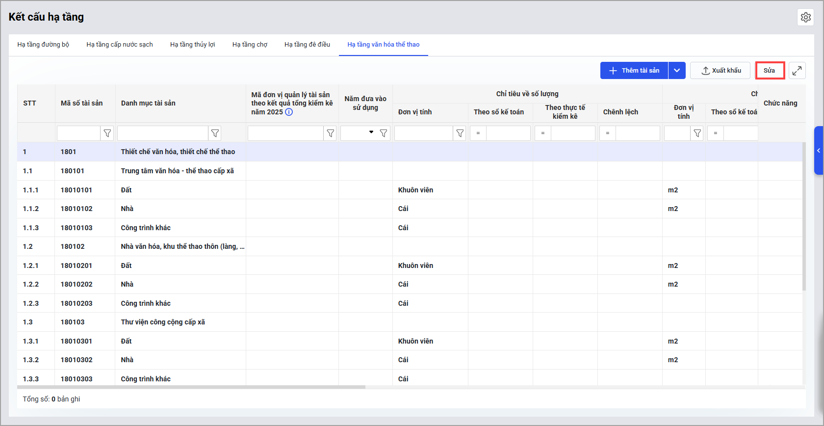The image size is (824, 426).
Task: Open equals operator for Chênh lệch filter
Action: coord(608,133)
